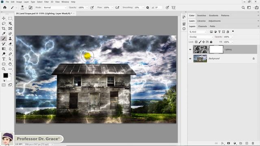
Task: Turn on layer filtering switch
Action: [x=233, y=31]
